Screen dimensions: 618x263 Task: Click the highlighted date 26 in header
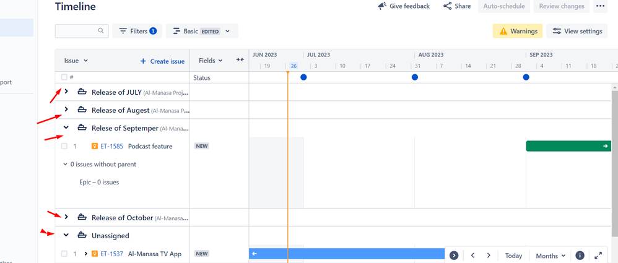294,66
